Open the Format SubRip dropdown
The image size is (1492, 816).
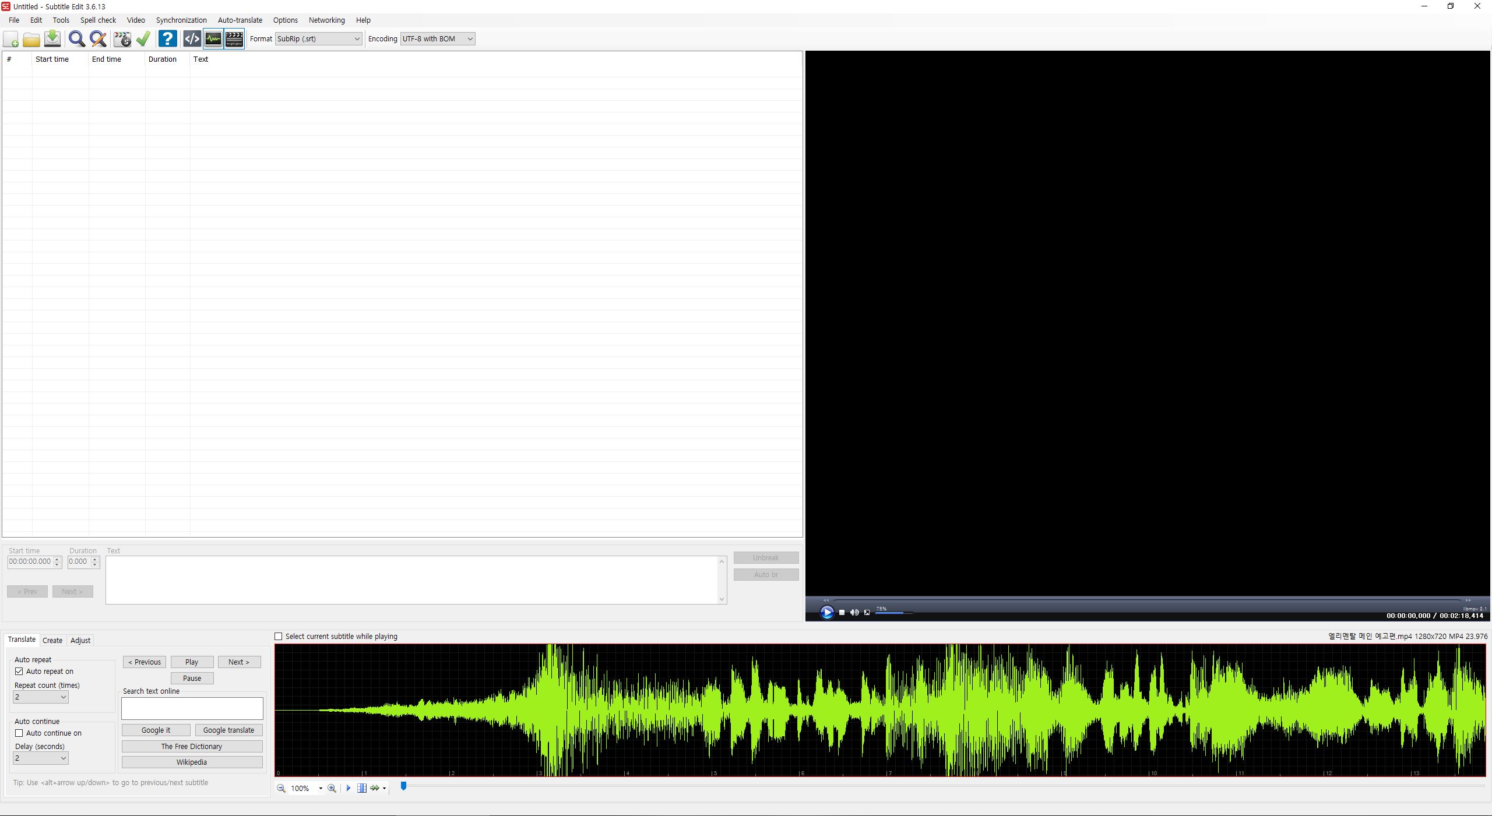point(318,39)
